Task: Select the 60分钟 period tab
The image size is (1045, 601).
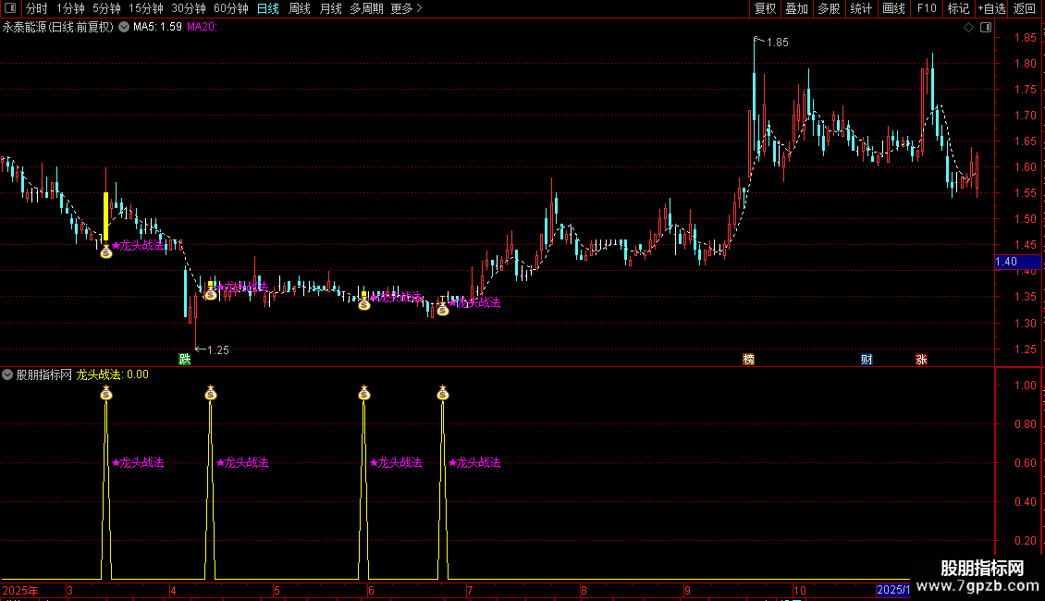Action: click(231, 8)
